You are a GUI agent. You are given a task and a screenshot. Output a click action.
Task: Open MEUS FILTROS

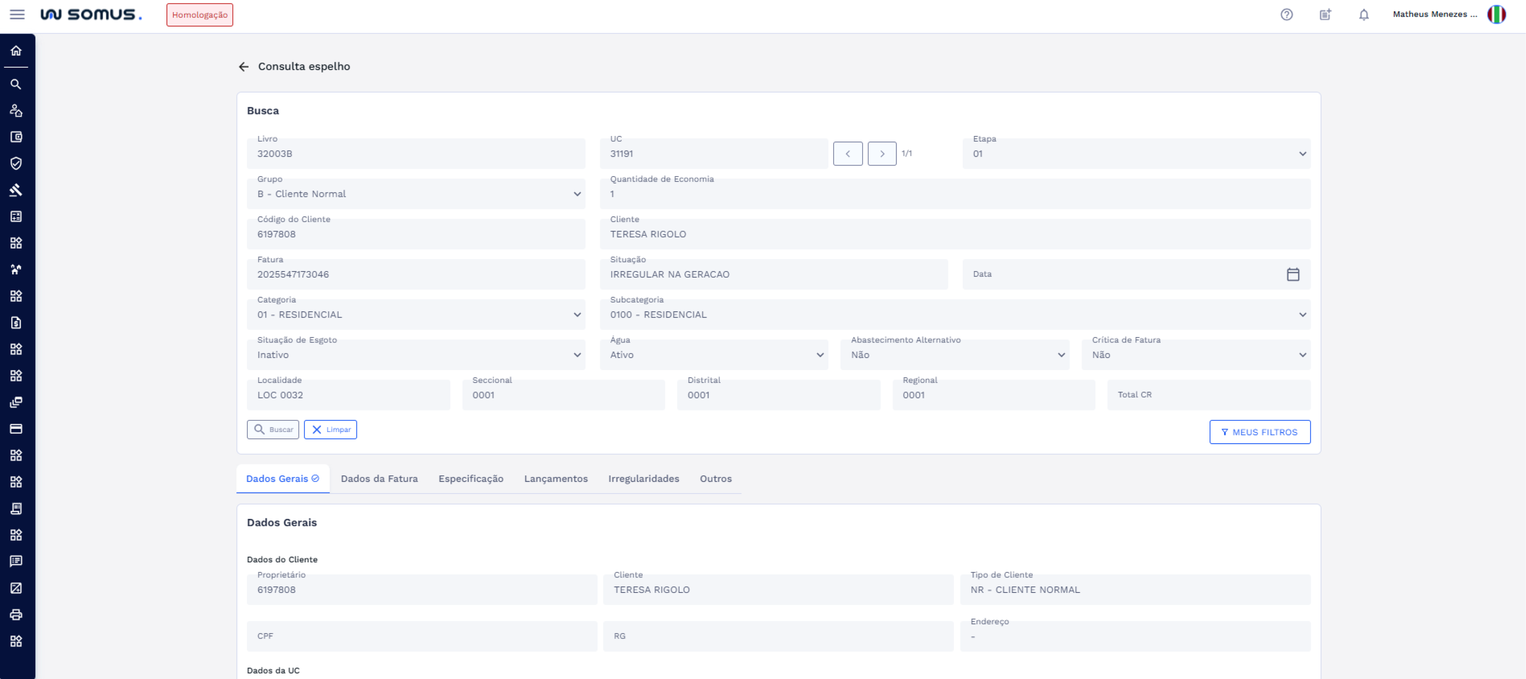click(1259, 432)
